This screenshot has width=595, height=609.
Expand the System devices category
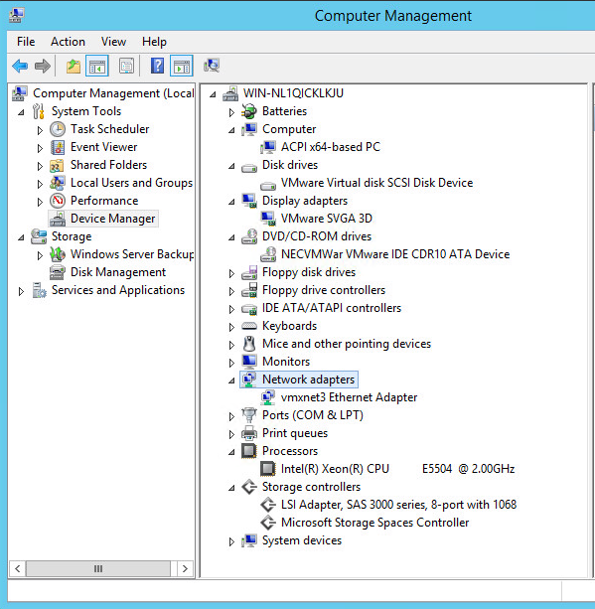(231, 541)
